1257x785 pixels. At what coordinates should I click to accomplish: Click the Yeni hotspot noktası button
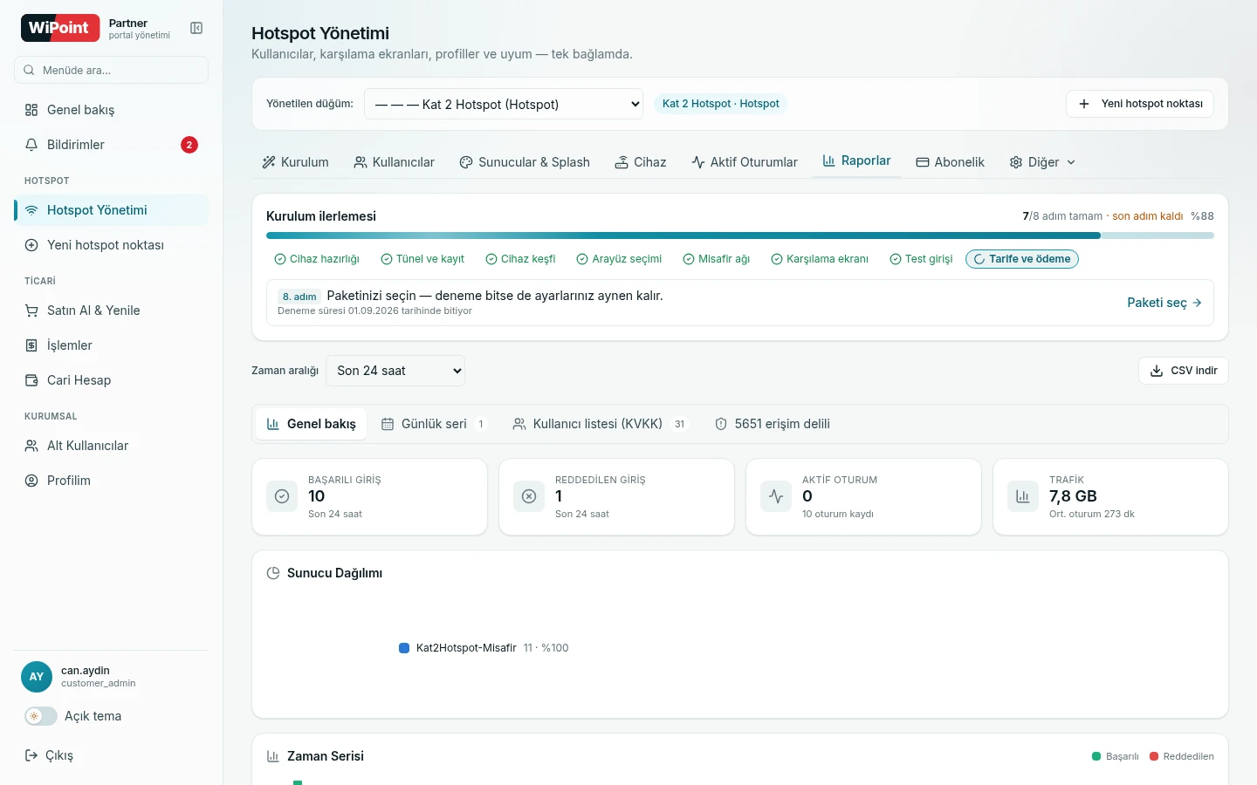tap(1140, 104)
